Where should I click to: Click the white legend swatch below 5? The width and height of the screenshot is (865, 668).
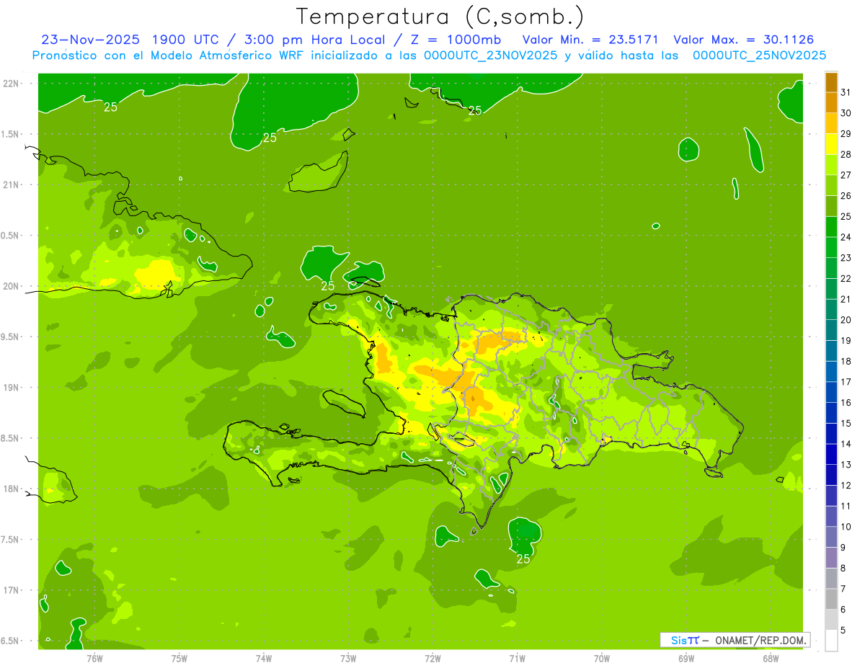point(831,641)
